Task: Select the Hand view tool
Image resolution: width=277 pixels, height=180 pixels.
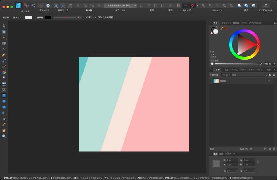Action: click(4, 130)
